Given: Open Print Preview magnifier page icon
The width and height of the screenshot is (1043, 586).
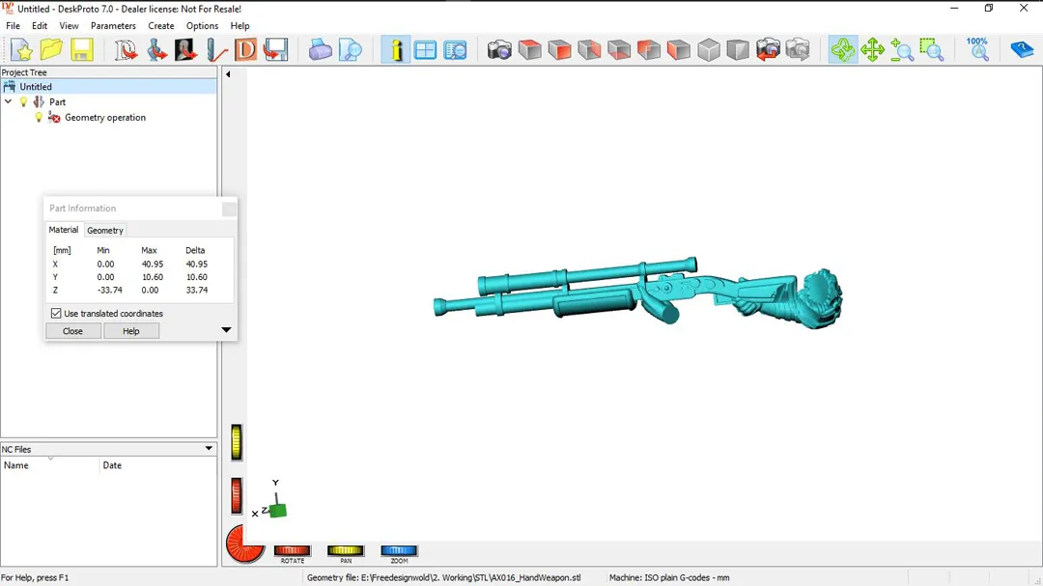Looking at the screenshot, I should 350,50.
